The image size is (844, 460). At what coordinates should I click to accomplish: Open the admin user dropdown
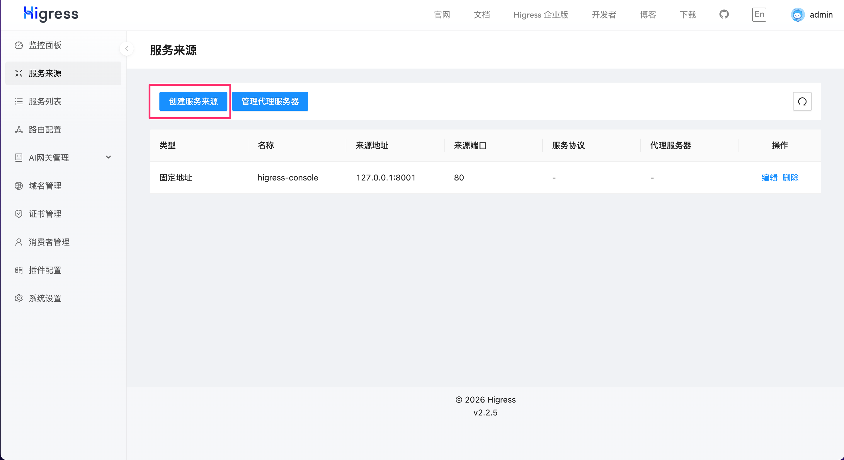811,15
